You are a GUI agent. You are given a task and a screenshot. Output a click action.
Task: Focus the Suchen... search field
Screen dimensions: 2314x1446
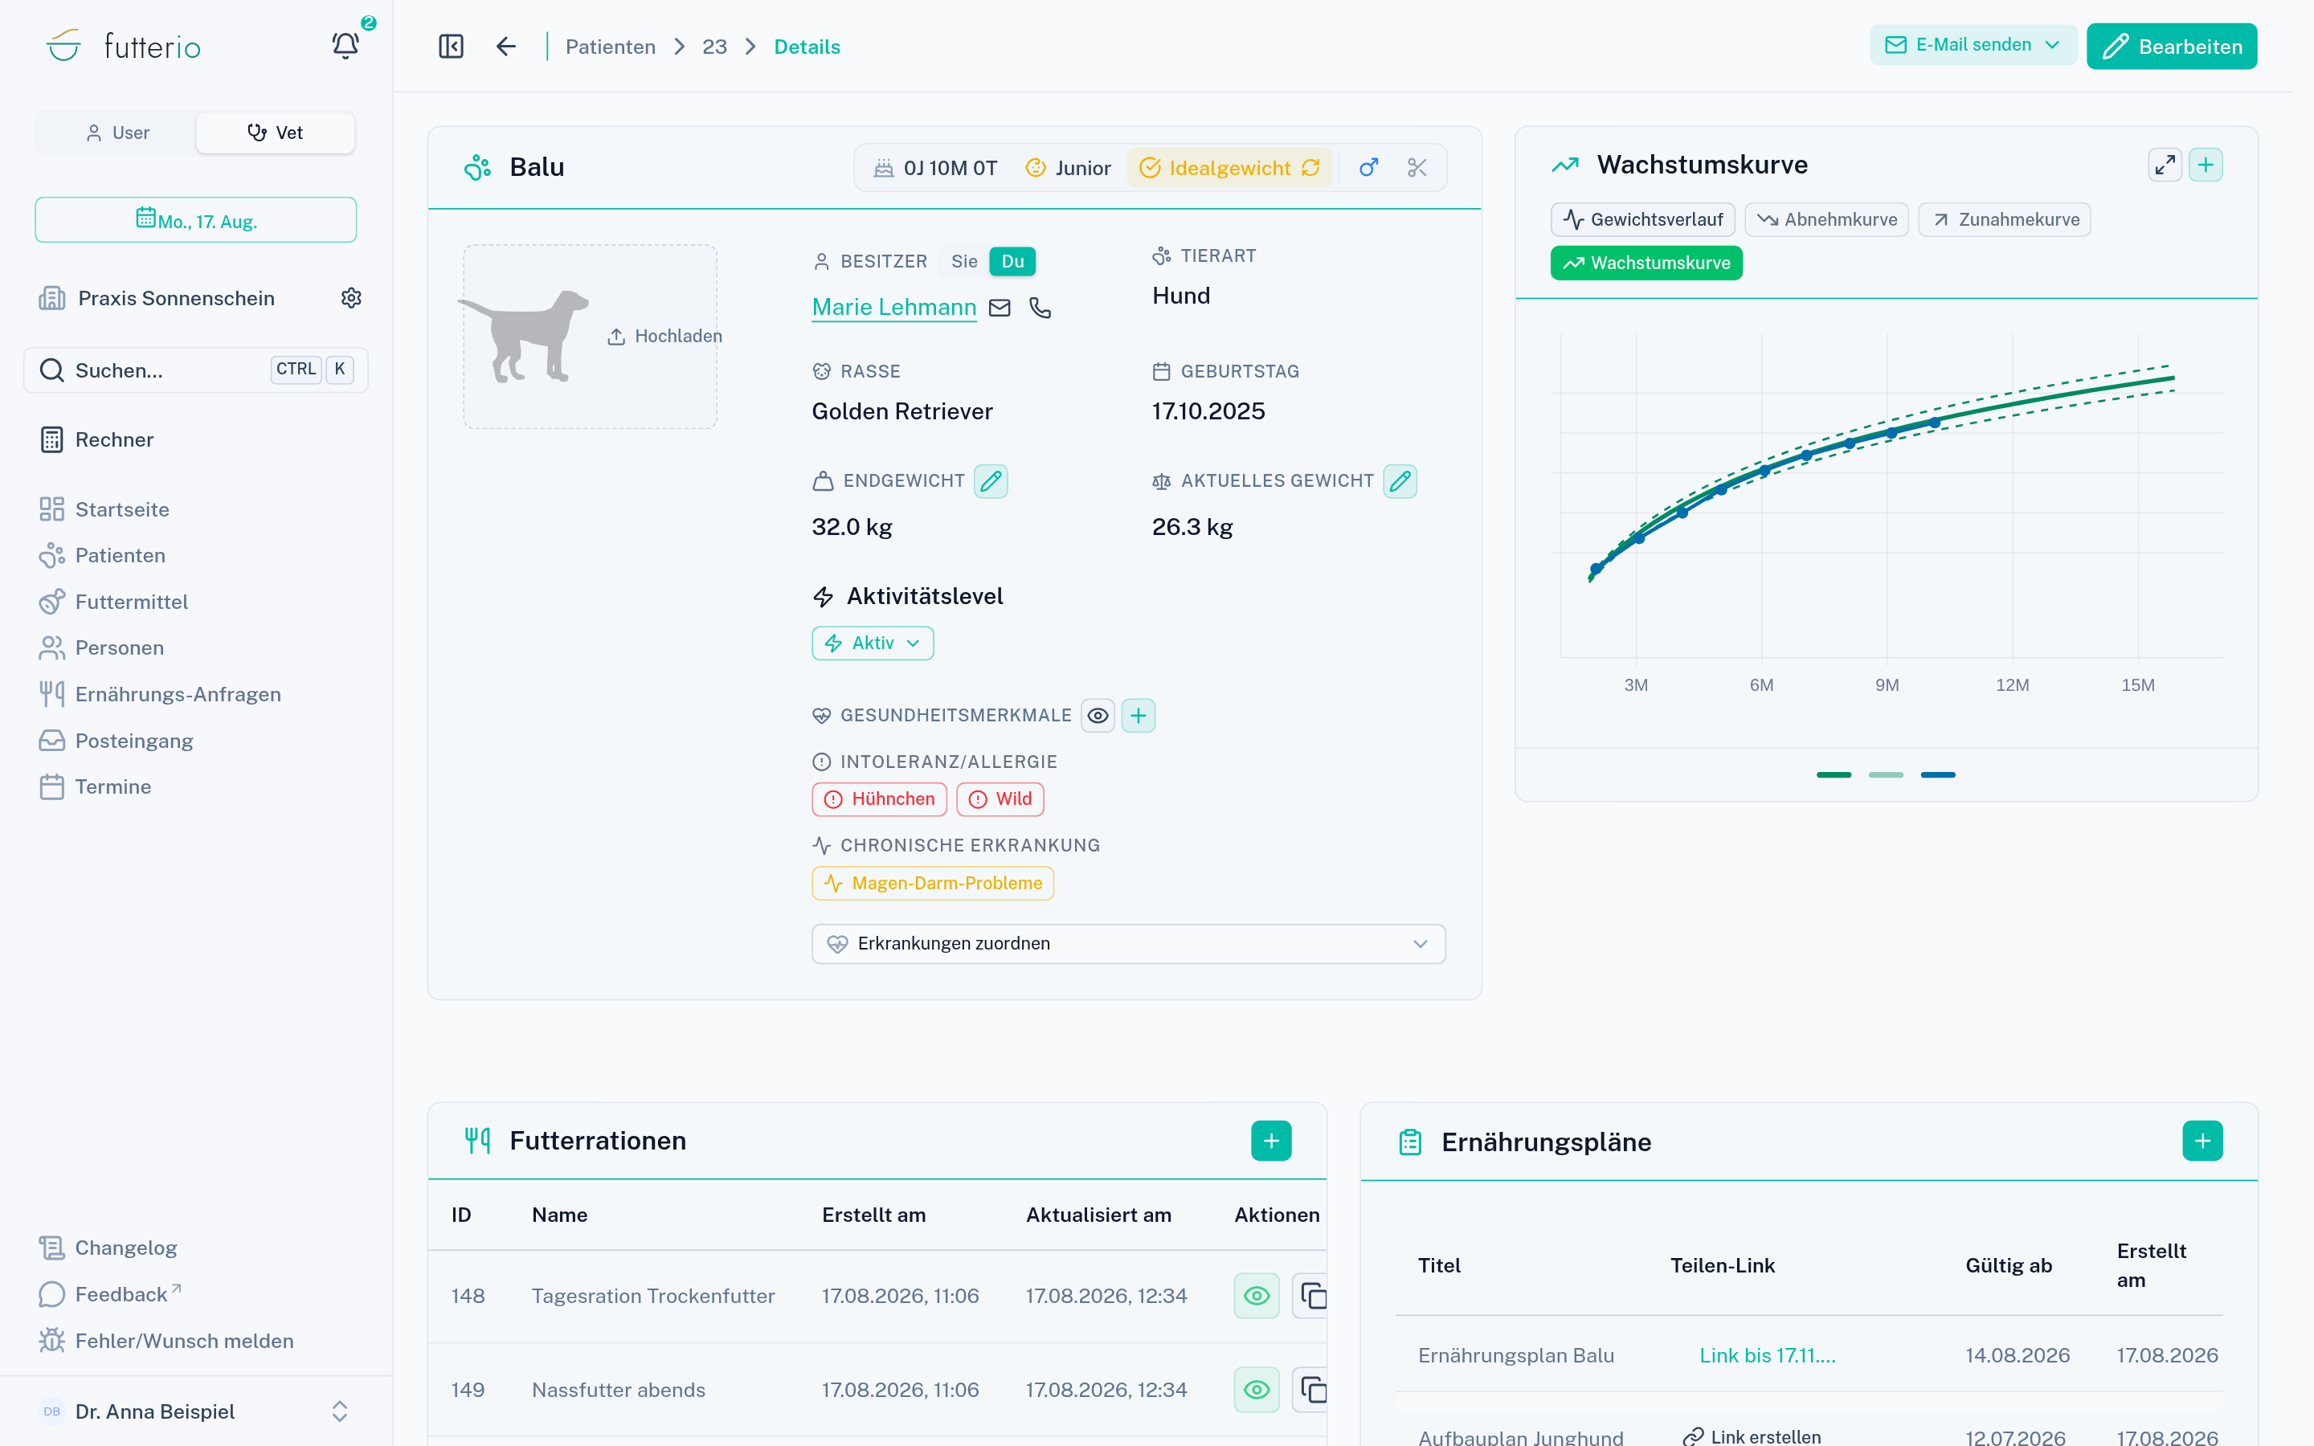[196, 370]
